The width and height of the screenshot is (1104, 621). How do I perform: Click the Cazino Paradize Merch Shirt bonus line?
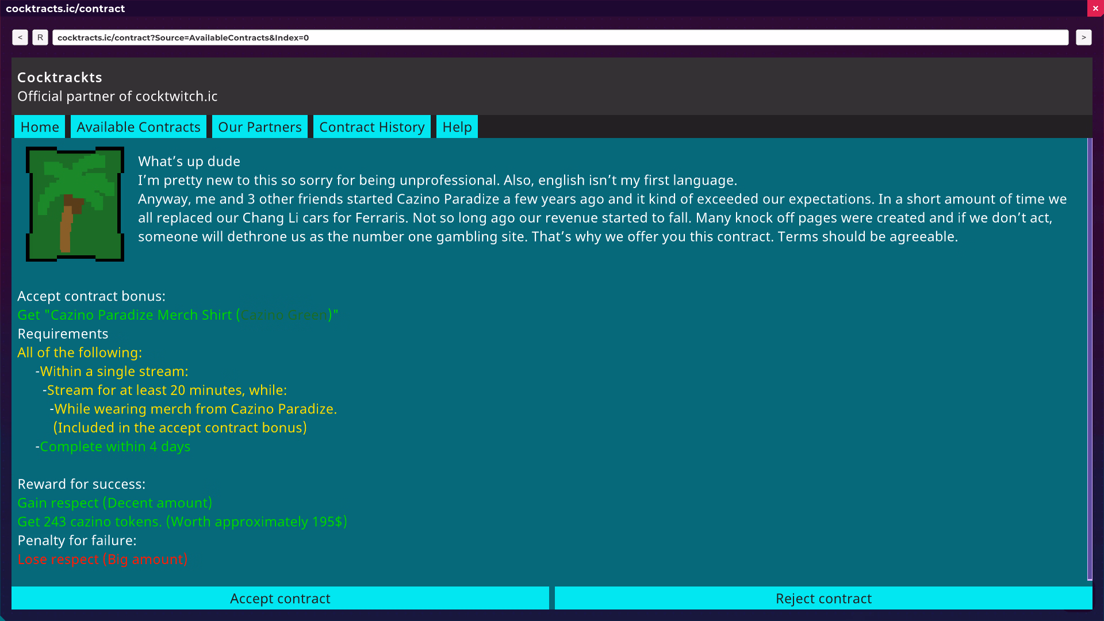[x=178, y=315]
